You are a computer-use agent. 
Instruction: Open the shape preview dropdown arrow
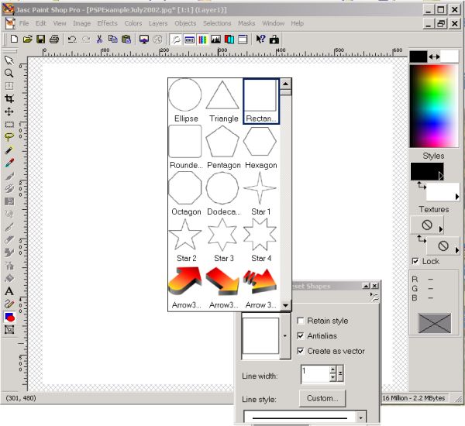pyautogui.click(x=285, y=336)
